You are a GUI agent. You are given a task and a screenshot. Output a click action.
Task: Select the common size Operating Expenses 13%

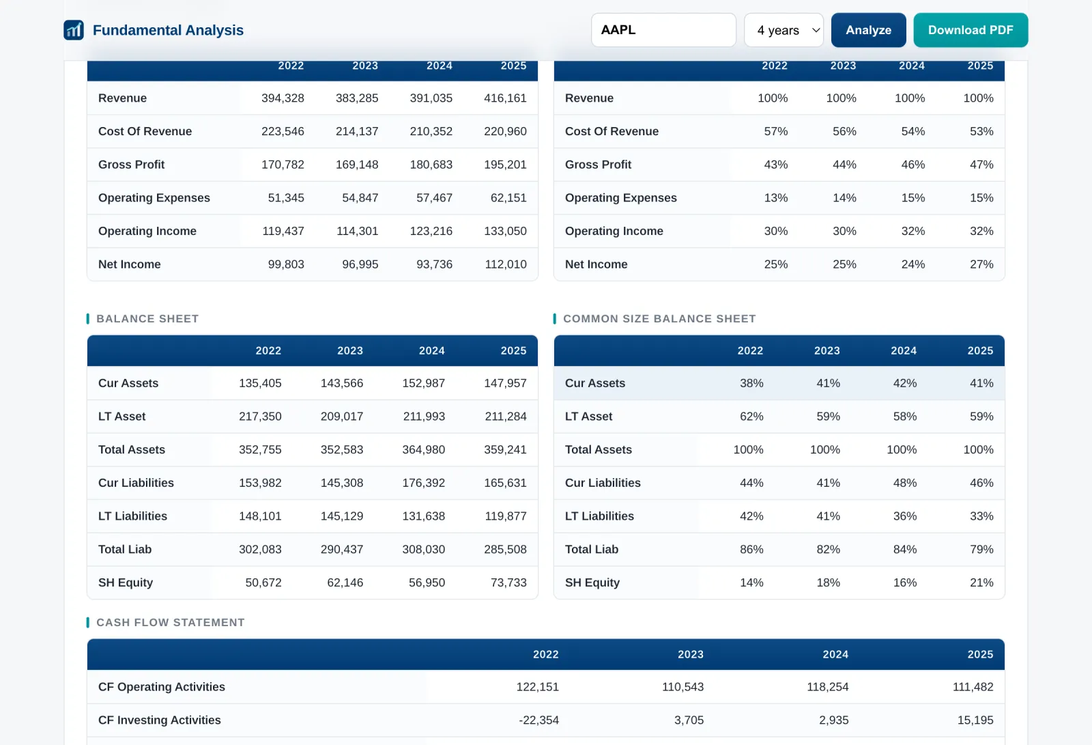[776, 198]
